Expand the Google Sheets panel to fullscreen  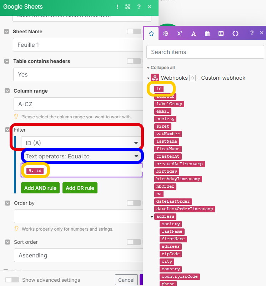(x=128, y=7)
